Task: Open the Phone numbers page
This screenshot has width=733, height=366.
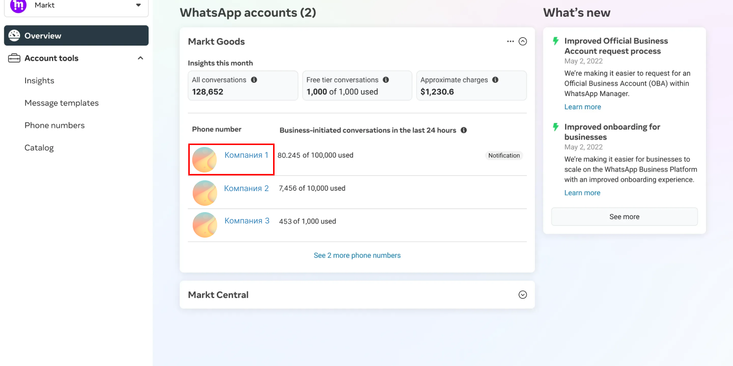Action: coord(54,125)
